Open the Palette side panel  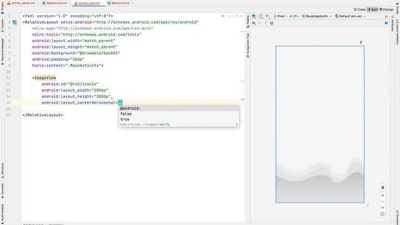[x=247, y=21]
